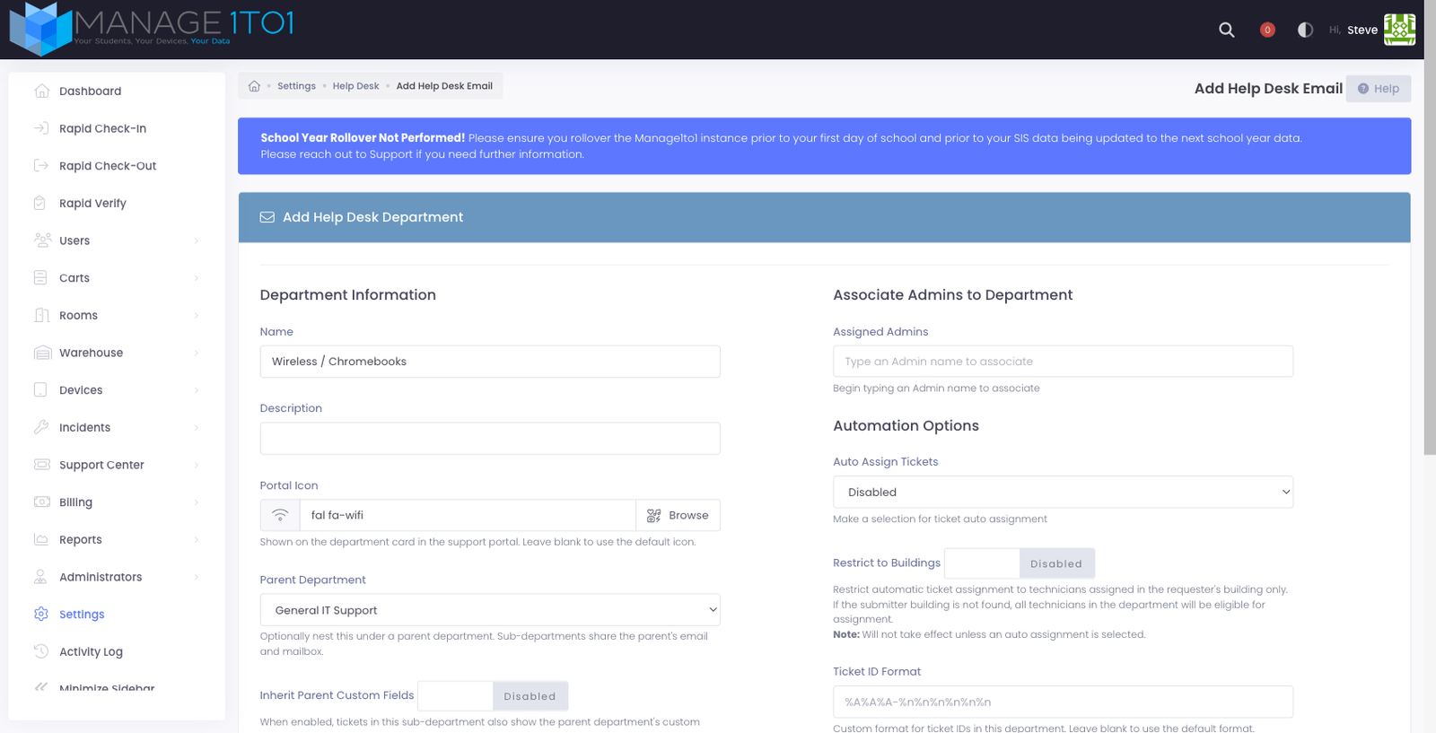
Task: Click the page vertical scrollbar
Action: pos(1430,227)
